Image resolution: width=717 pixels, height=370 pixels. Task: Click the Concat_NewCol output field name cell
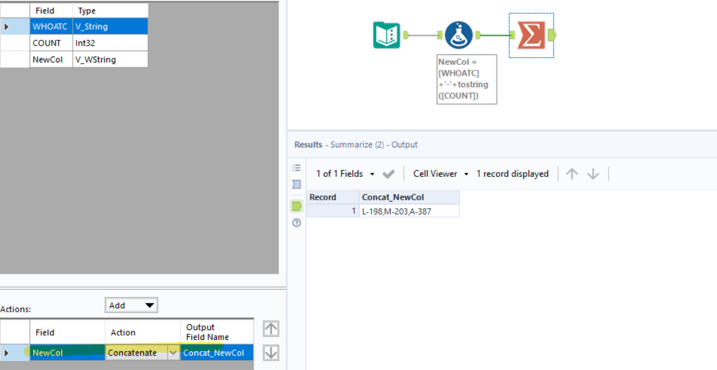tap(216, 353)
